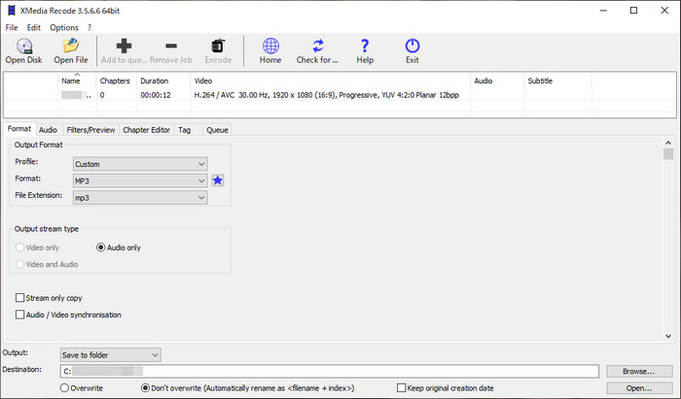Click the Destination path field
Screen dimensions: 681x399
(x=329, y=371)
